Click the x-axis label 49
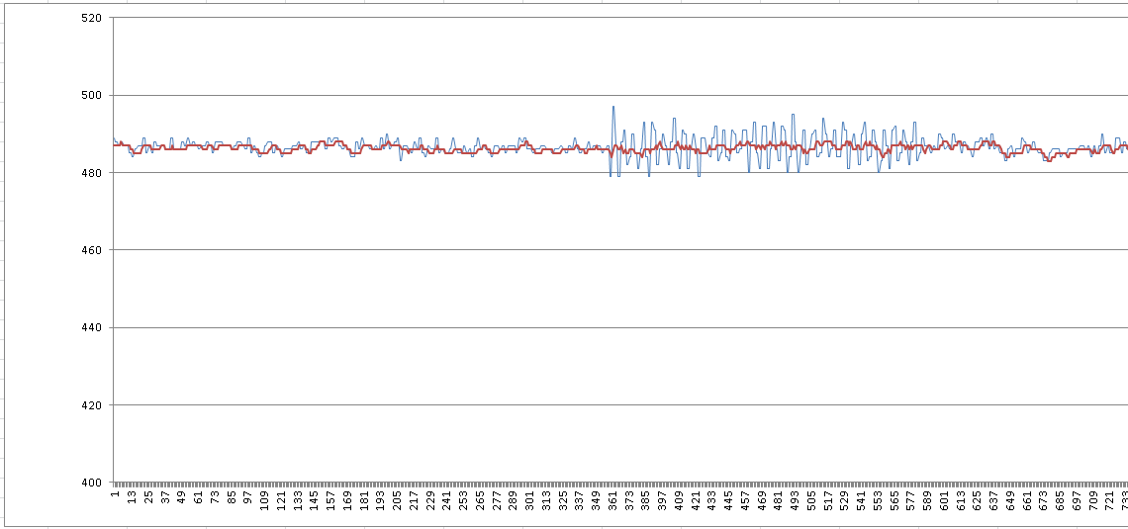Image resolution: width=1128 pixels, height=529 pixels. click(x=181, y=496)
